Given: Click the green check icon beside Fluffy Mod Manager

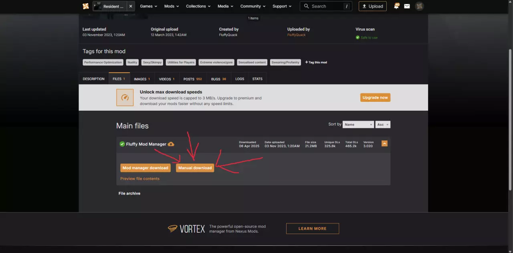Looking at the screenshot, I should pyautogui.click(x=122, y=144).
